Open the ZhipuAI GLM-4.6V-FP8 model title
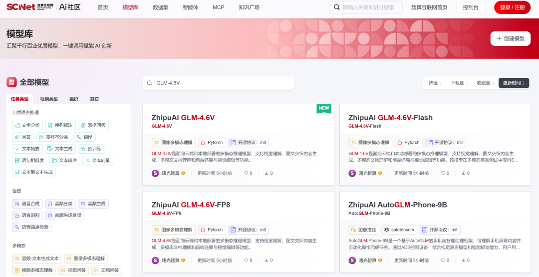539x277 pixels. [x=191, y=205]
